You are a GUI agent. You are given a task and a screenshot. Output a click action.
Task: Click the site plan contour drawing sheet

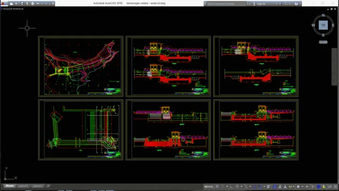tap(81, 66)
